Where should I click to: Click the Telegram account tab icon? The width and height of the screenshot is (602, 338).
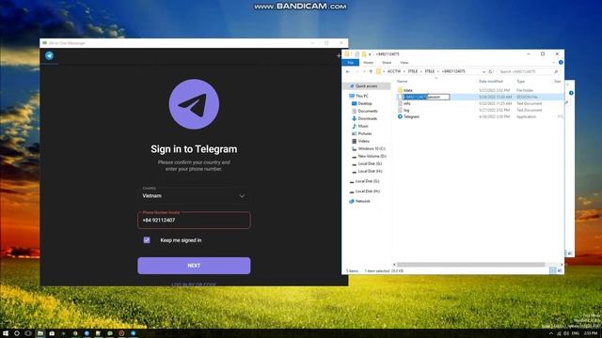click(x=49, y=55)
